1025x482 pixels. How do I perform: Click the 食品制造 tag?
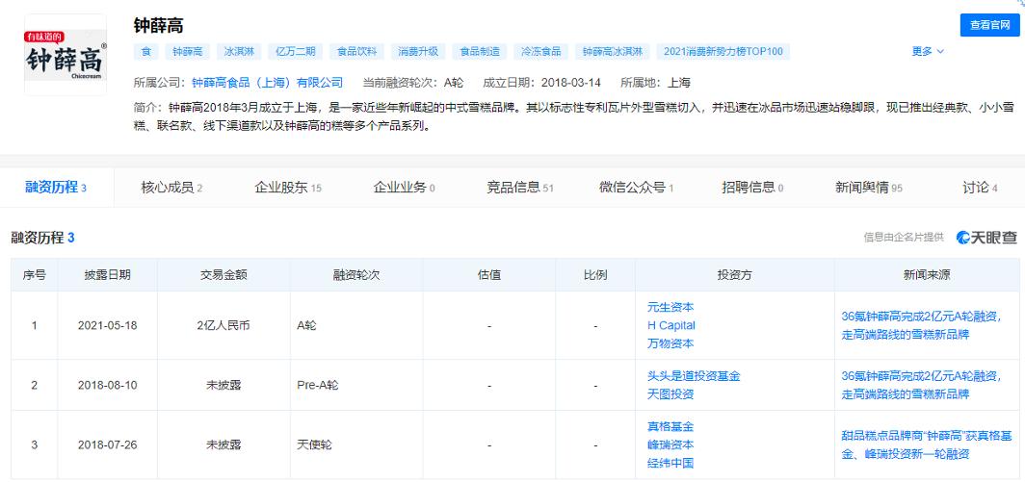[480, 52]
